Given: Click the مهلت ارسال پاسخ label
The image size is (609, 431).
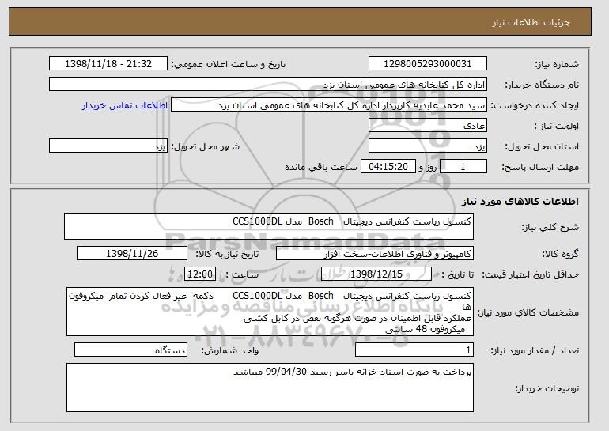Looking at the screenshot, I should (x=540, y=167).
